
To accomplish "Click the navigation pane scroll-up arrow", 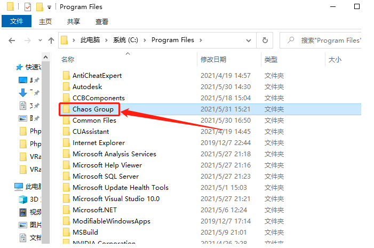I will coord(45,57).
